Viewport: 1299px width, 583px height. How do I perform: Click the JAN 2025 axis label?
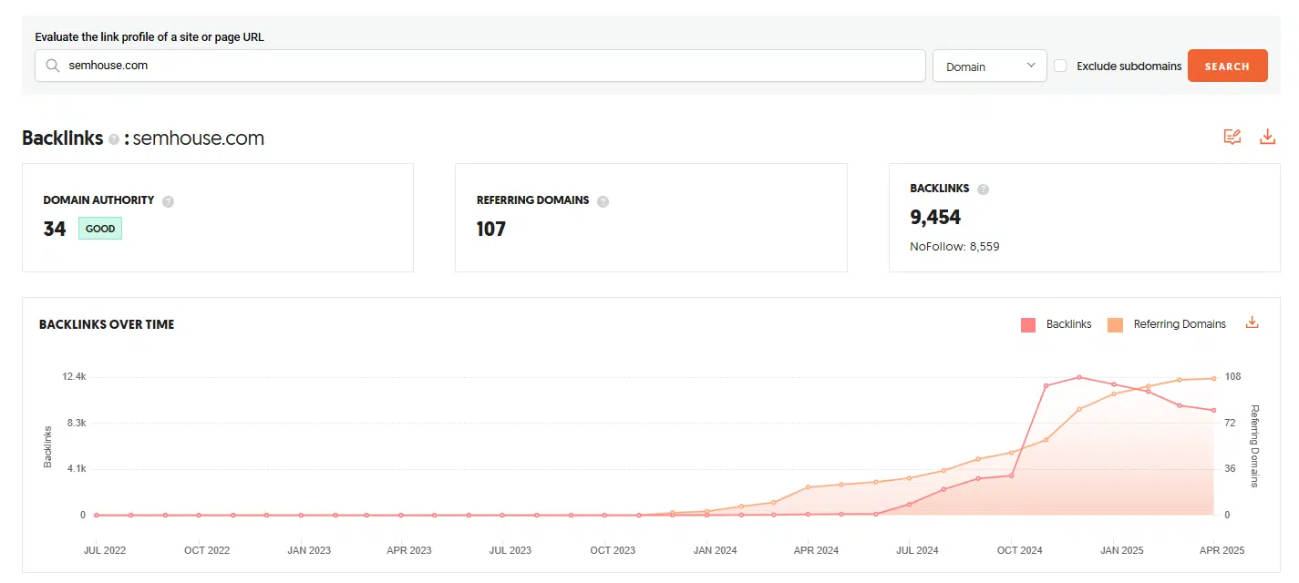(x=1121, y=550)
